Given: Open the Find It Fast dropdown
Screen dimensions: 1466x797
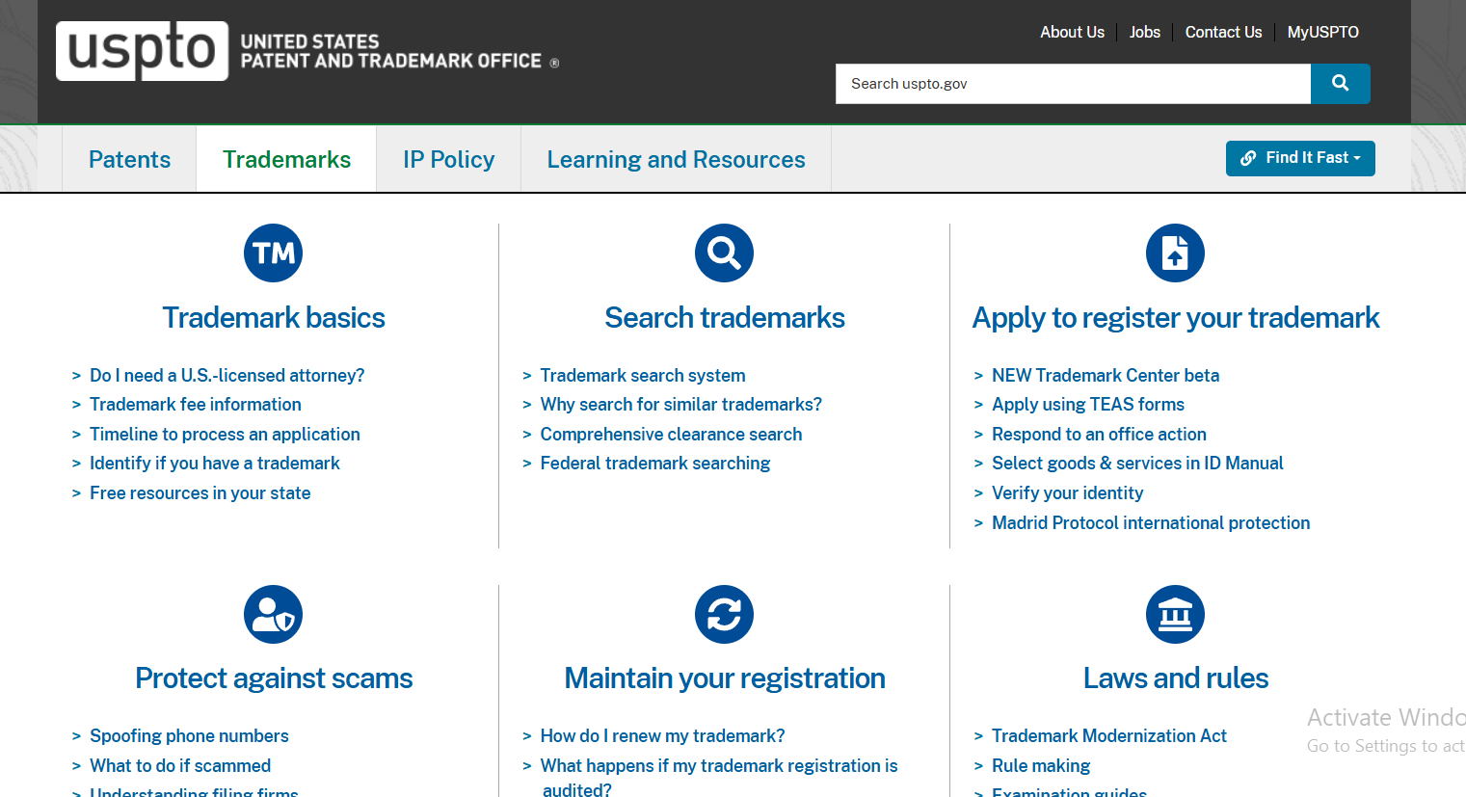Looking at the screenshot, I should 1300,158.
